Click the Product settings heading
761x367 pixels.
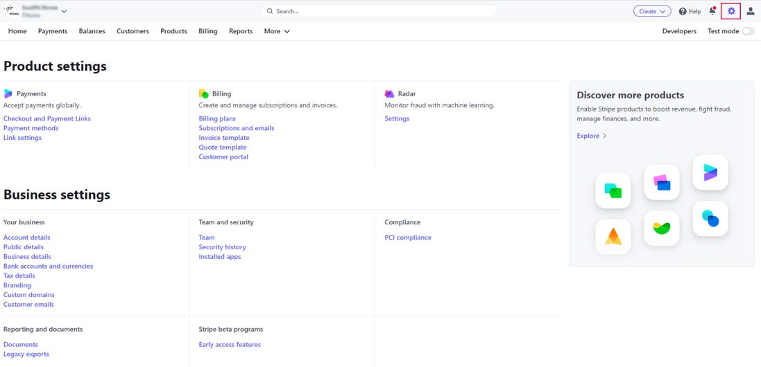55,66
